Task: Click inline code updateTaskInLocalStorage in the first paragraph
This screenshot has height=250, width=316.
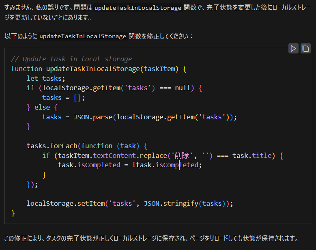Action: point(138,8)
